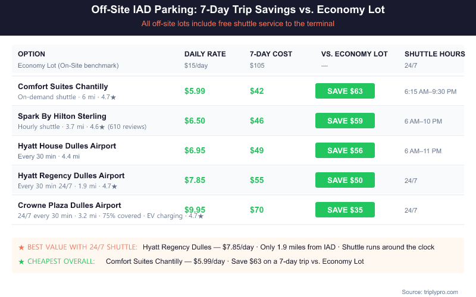
Task: Open Hyatt Regency Dulles Airport option
Action: click(x=71, y=176)
